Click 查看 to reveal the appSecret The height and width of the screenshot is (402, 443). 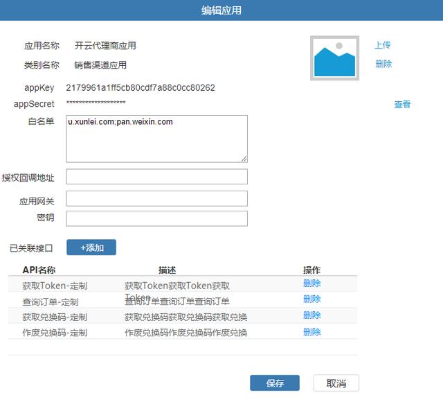click(402, 105)
